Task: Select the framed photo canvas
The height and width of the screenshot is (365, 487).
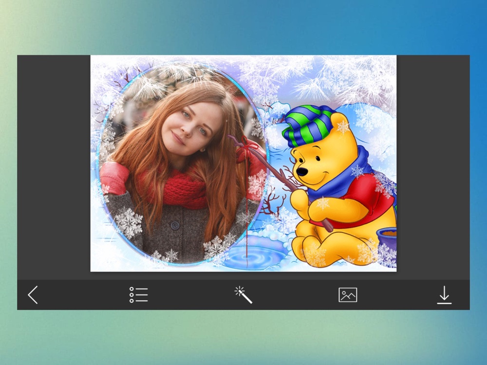Action: pos(243,163)
